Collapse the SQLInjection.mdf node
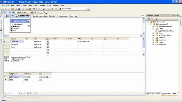Screen dimensions: 182x102 pyautogui.click(x=150, y=24)
